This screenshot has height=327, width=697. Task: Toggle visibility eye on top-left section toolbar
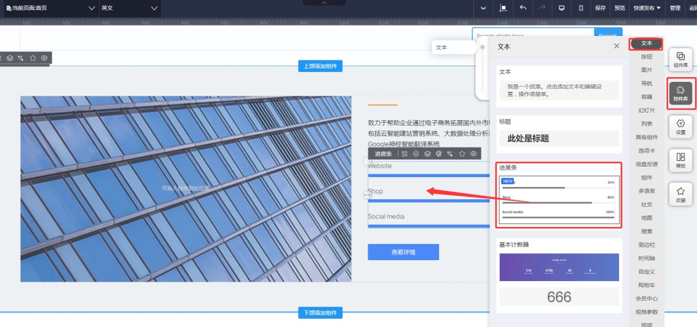(44, 58)
